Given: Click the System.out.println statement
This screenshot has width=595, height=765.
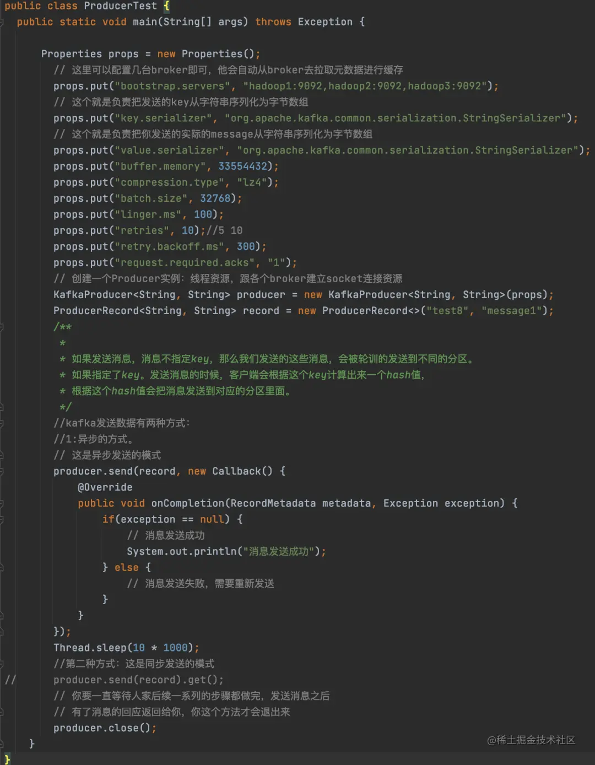Looking at the screenshot, I should pyautogui.click(x=226, y=551).
